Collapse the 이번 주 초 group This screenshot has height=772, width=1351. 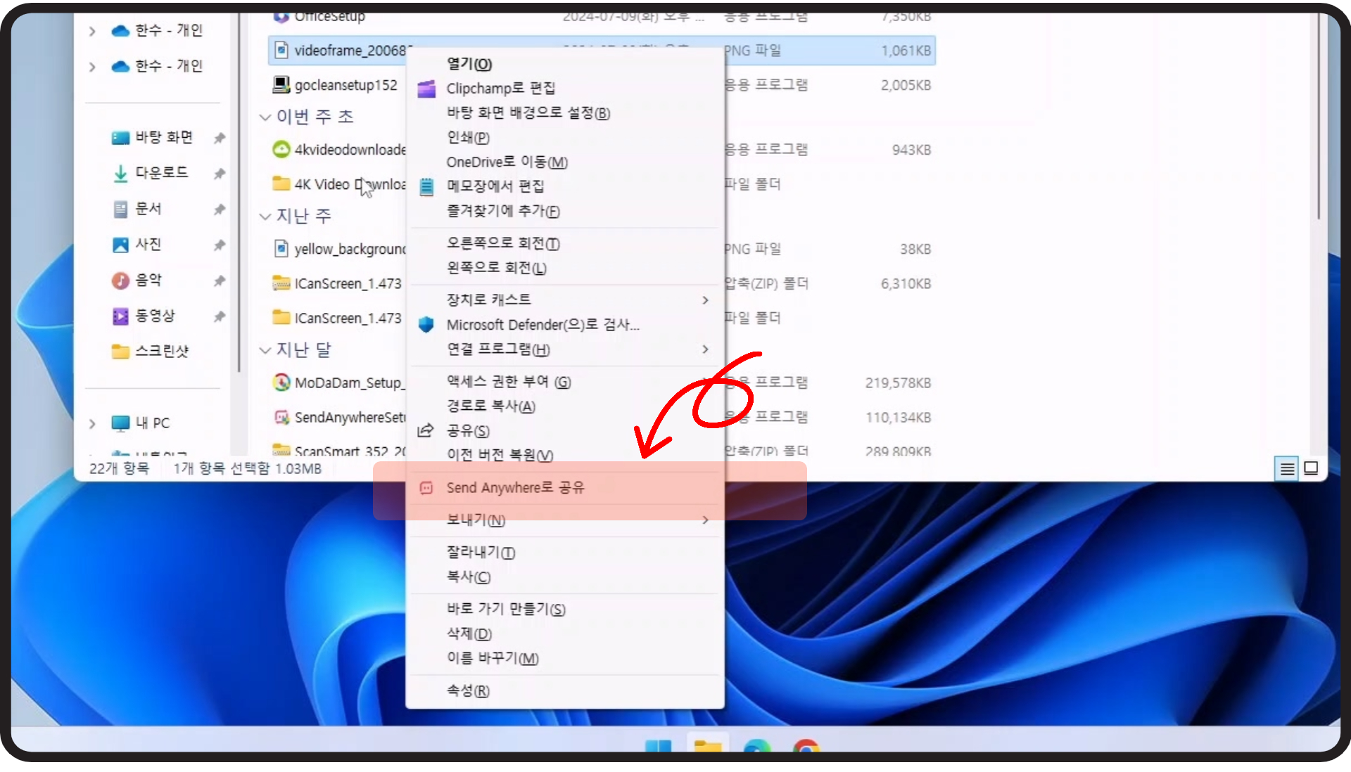click(265, 117)
